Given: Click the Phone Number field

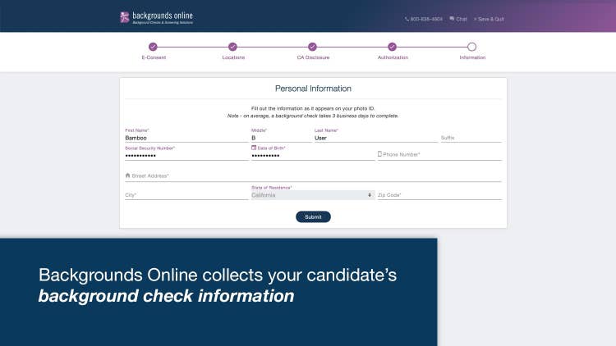Looking at the screenshot, I should coord(439,155).
